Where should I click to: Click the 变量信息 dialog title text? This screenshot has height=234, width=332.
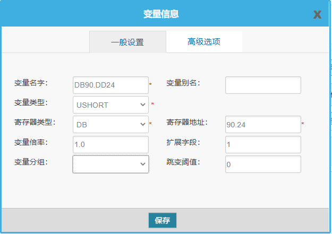(x=161, y=14)
